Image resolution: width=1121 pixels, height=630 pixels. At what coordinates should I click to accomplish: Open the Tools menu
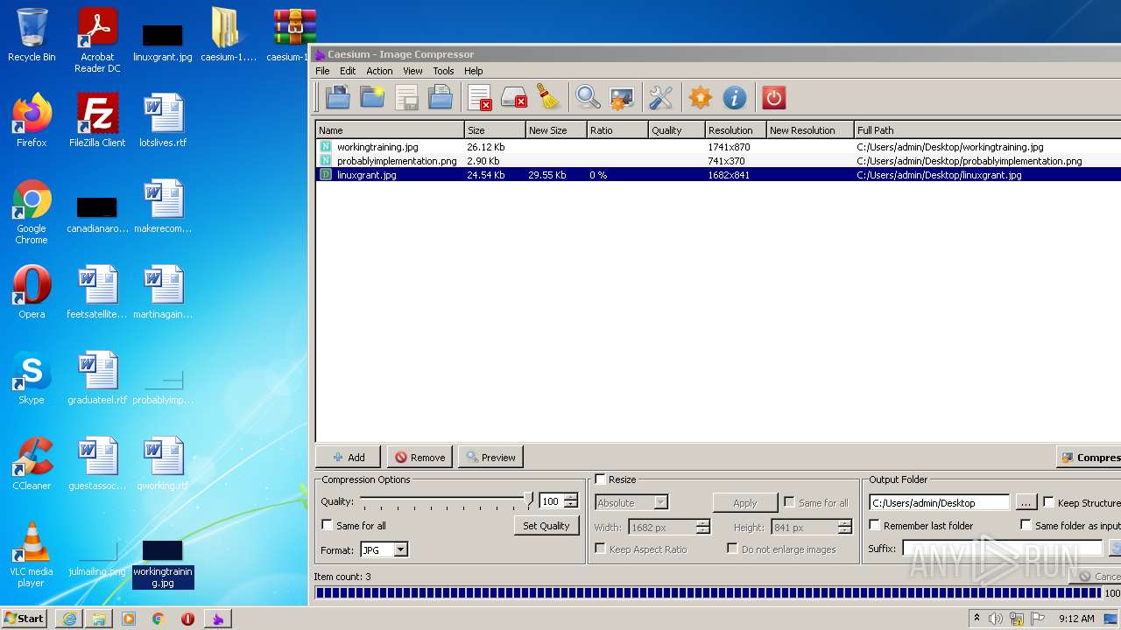coord(443,71)
